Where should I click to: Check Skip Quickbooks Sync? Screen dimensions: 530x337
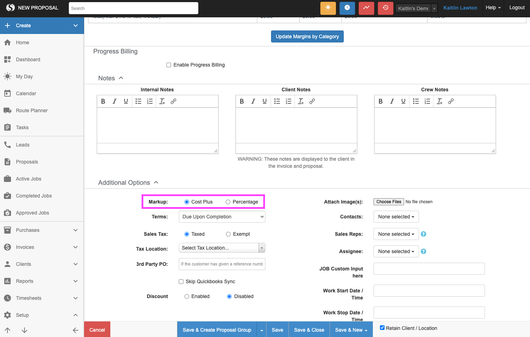click(181, 281)
